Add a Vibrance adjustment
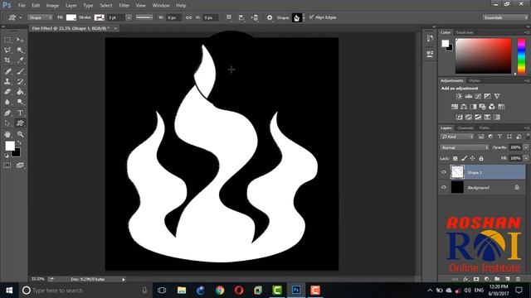Screen dimensions: 531x298 point(497,96)
